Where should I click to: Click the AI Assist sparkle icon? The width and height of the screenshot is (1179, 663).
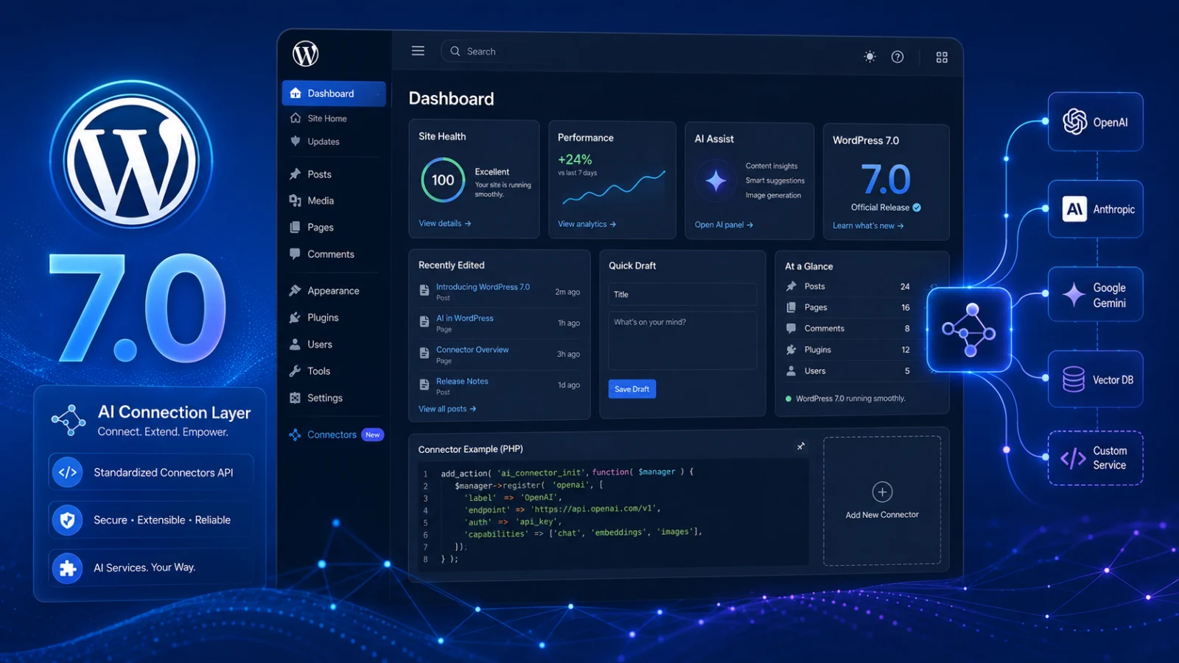pos(716,180)
